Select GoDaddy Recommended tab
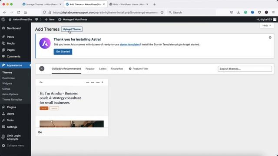The width and height of the screenshot is (278, 156). tap(66, 68)
